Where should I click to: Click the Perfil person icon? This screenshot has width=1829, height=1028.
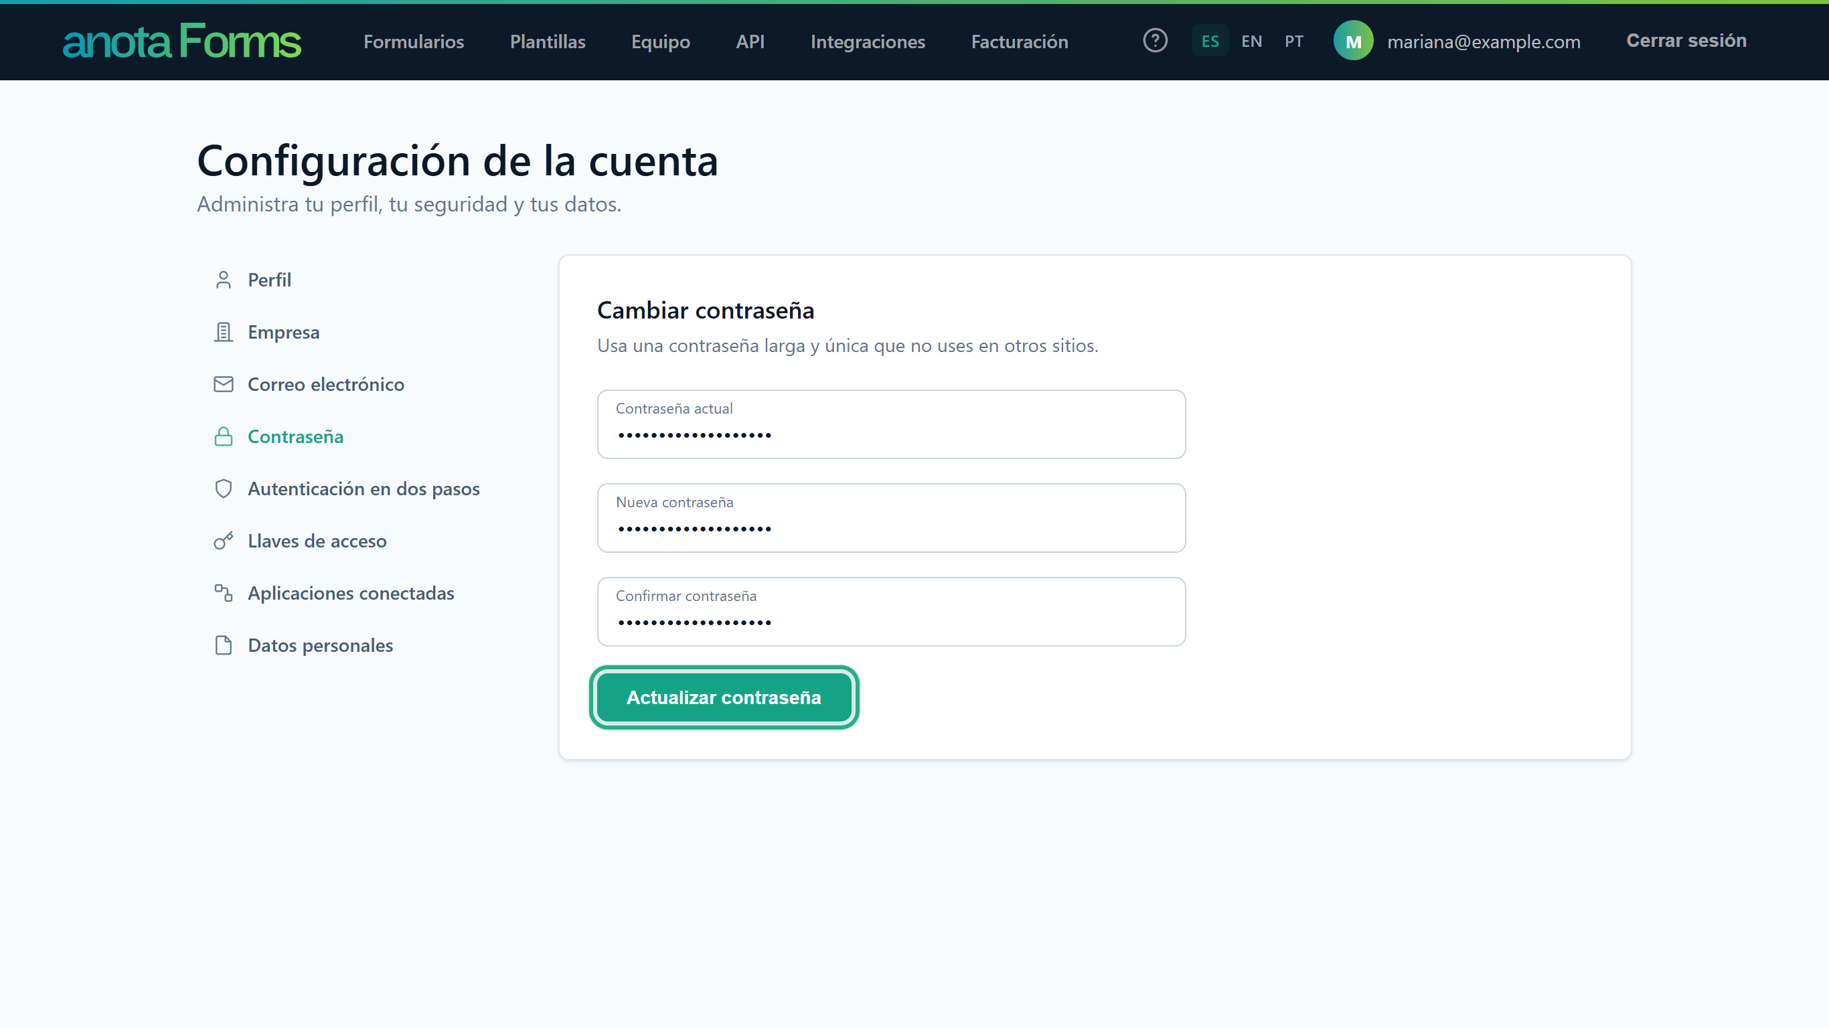[x=223, y=280]
